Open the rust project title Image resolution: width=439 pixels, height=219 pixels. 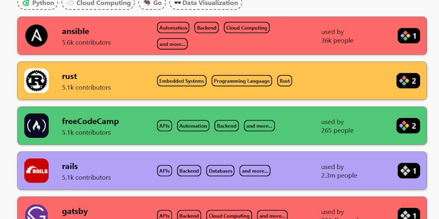[x=69, y=76]
